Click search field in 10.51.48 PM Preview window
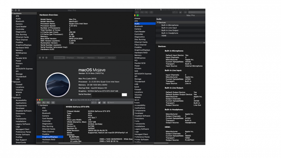Image resolution: width=281 pixels, height=158 pixels. tap(120, 102)
